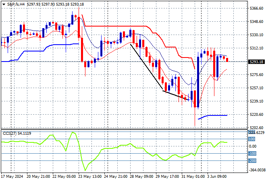Select the long red sell-off candle on 23 May
Viewport: 266px width, 181px height.
point(82,50)
